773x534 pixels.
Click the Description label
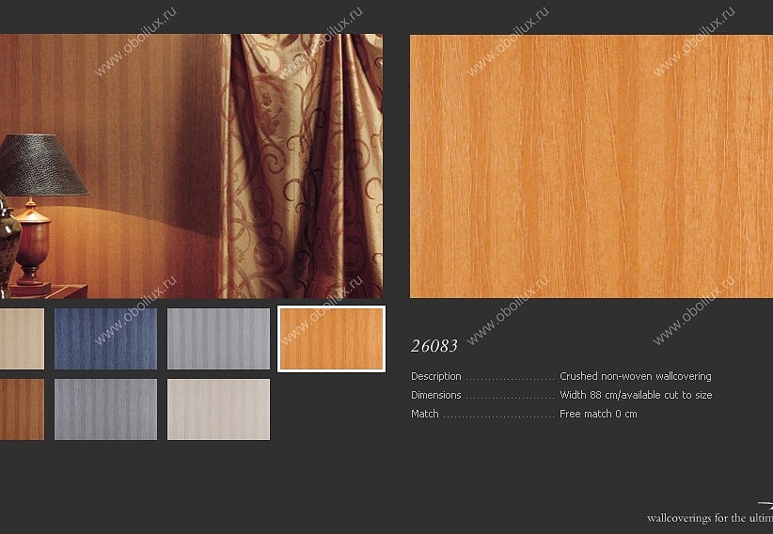pyautogui.click(x=436, y=376)
